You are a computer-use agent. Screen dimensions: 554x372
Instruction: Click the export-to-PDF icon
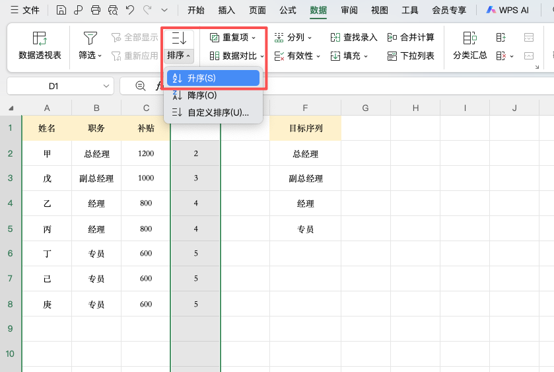78,10
